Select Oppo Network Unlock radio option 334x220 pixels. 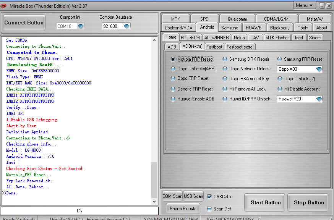click(225, 69)
